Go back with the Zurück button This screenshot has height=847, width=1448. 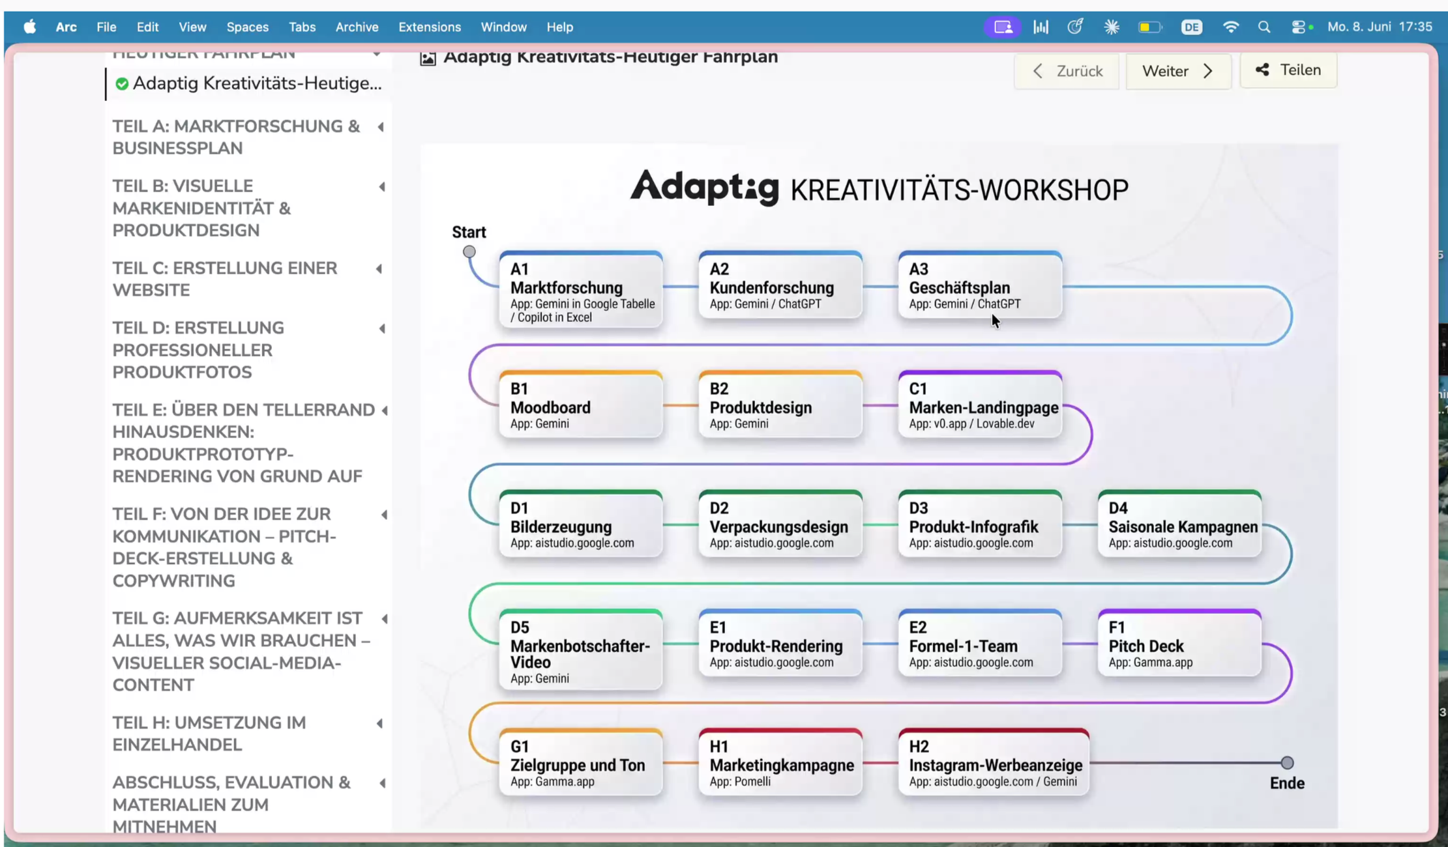tap(1067, 71)
